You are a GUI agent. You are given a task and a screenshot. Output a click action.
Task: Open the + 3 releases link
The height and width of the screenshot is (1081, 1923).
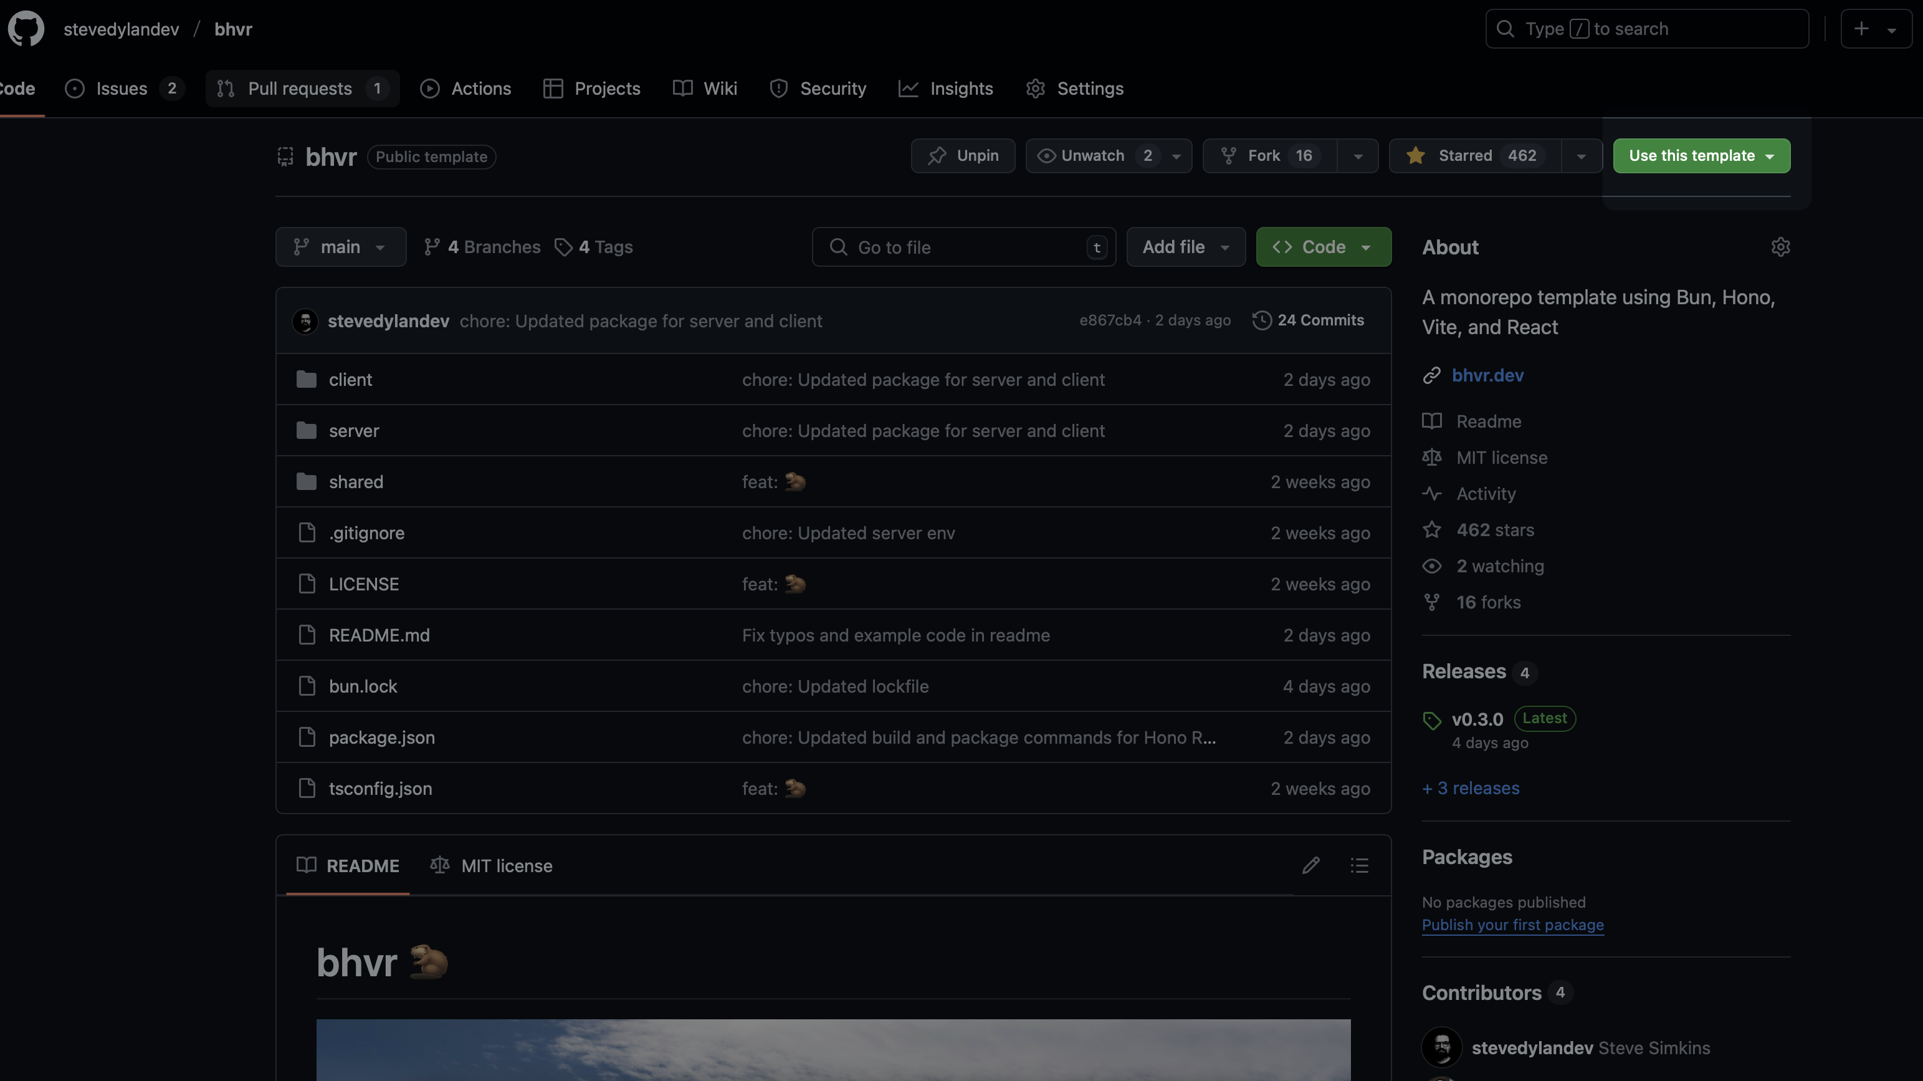tap(1470, 788)
